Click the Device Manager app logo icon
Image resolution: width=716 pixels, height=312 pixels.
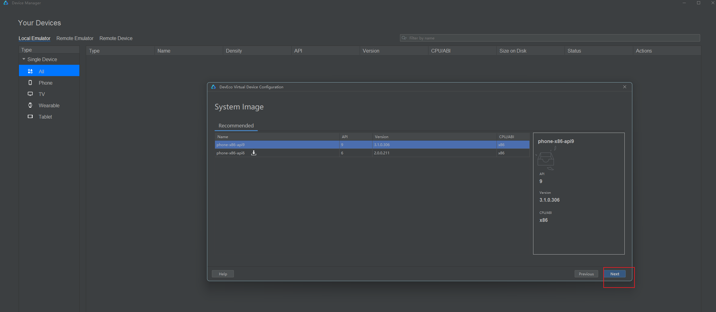coord(6,3)
